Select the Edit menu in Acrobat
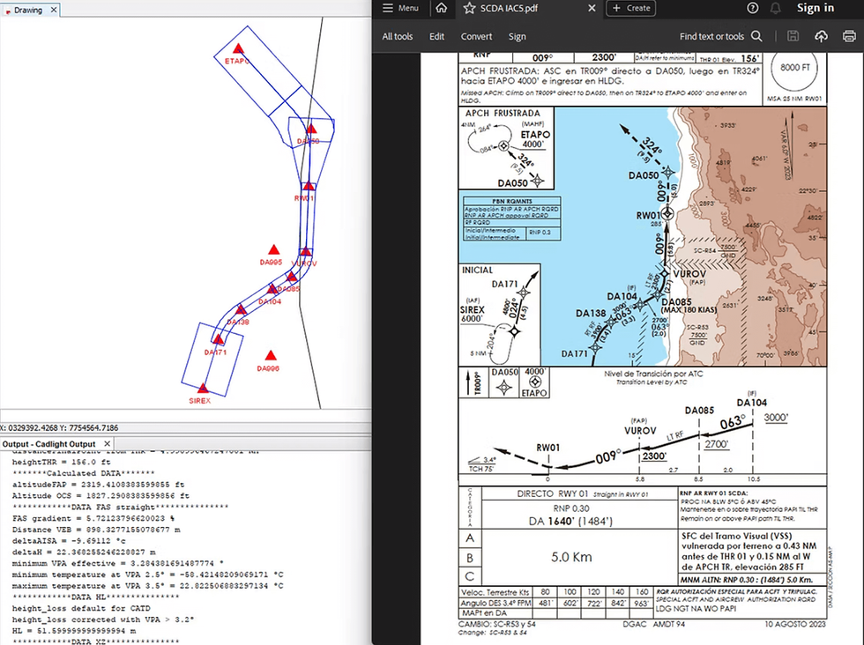This screenshot has width=864, height=645. coord(436,36)
